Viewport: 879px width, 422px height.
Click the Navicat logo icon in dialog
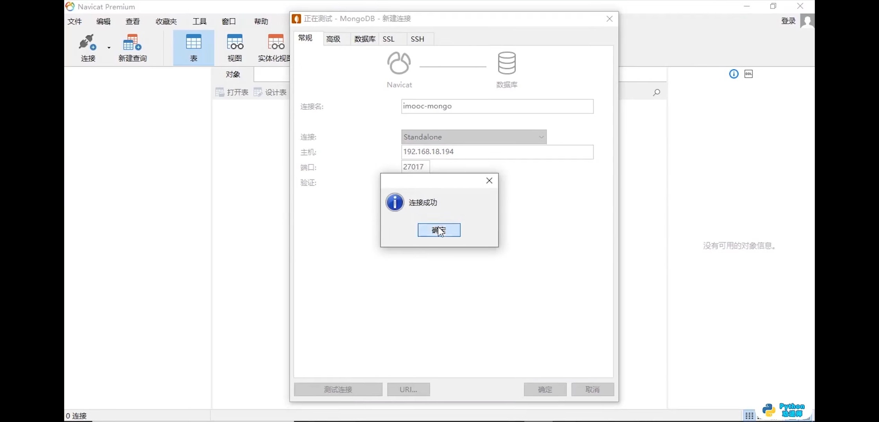pos(399,63)
